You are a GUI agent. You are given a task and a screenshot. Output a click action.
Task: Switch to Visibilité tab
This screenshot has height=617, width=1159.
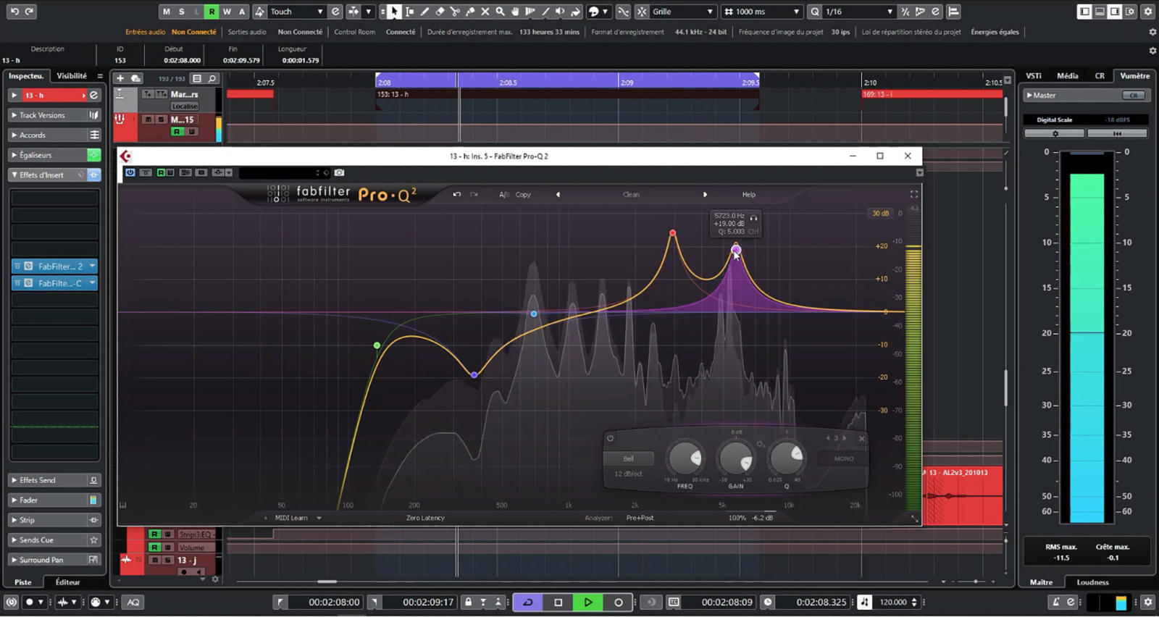click(x=72, y=75)
